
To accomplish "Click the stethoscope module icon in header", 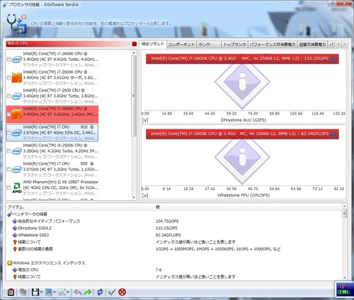I will coord(16,24).
